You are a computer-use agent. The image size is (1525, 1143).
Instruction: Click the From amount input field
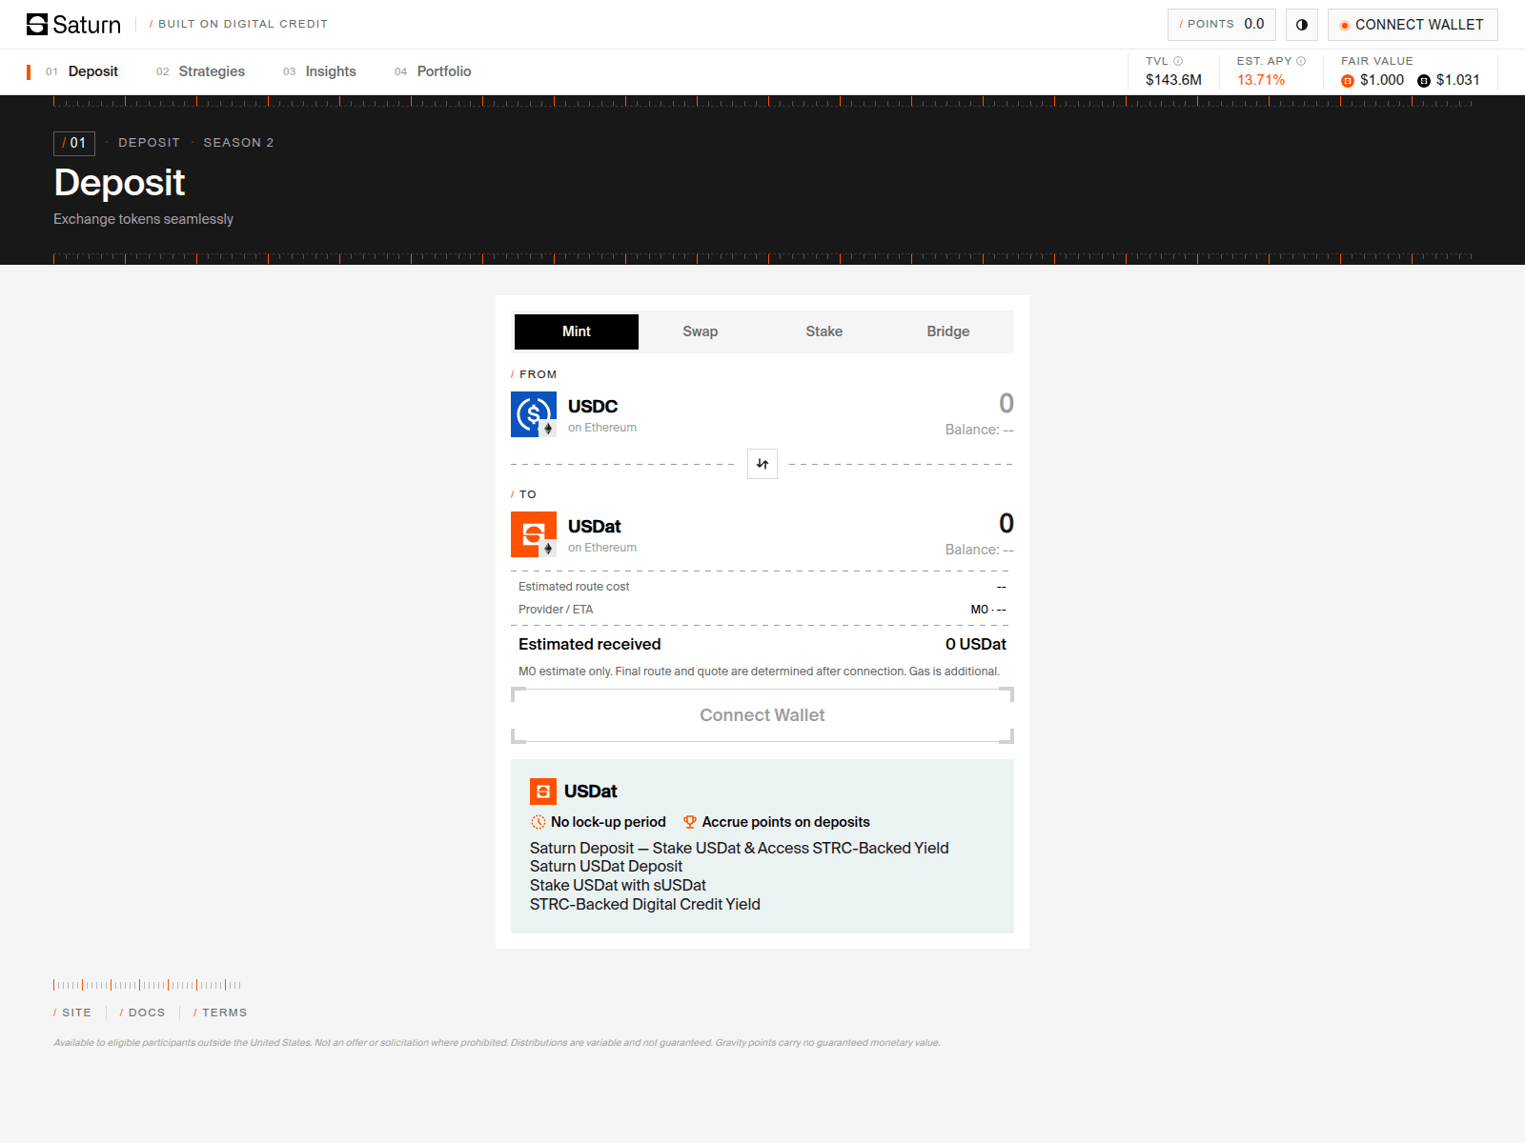click(1006, 404)
